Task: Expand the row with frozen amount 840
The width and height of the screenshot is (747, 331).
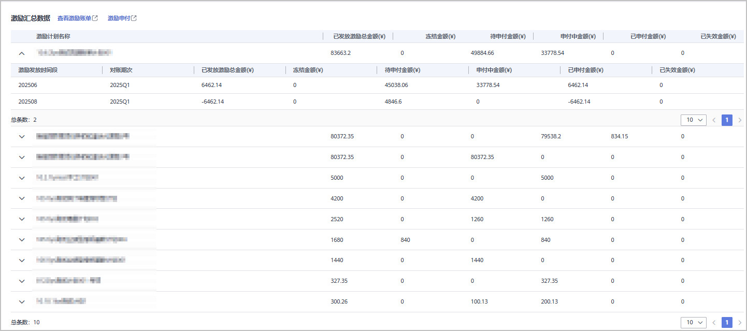Action: 22,240
